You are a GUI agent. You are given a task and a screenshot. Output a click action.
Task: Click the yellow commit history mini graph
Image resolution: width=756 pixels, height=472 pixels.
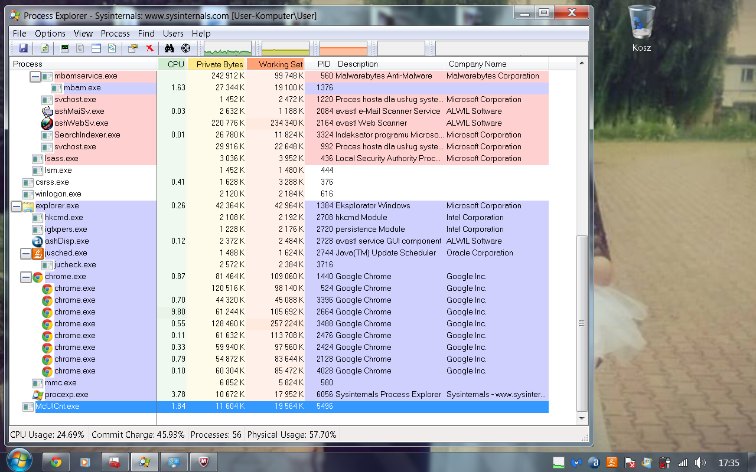pyautogui.click(x=285, y=48)
